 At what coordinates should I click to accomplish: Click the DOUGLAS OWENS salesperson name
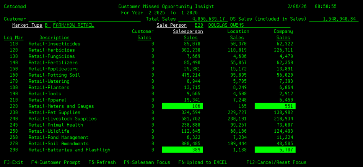coord(226,25)
